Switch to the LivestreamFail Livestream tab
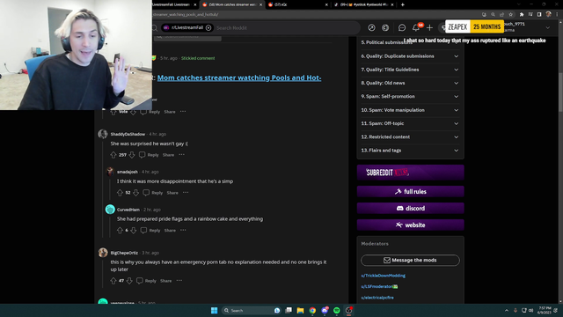Screen dimensions: 563x317 pos(174,4)
